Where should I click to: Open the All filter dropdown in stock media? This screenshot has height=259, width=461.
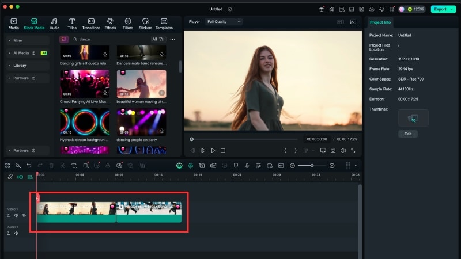pos(157,39)
